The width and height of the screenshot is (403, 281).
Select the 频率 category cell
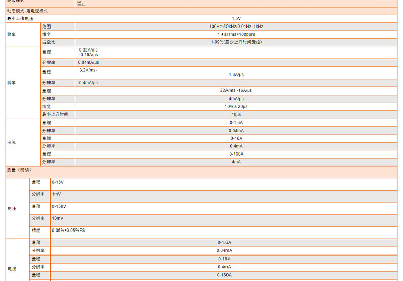(x=11, y=34)
